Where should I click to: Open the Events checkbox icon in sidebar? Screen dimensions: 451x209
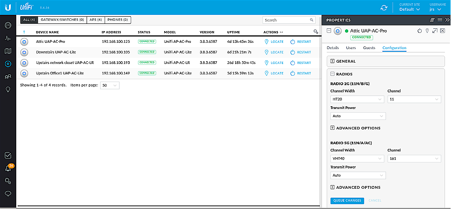click(8, 155)
